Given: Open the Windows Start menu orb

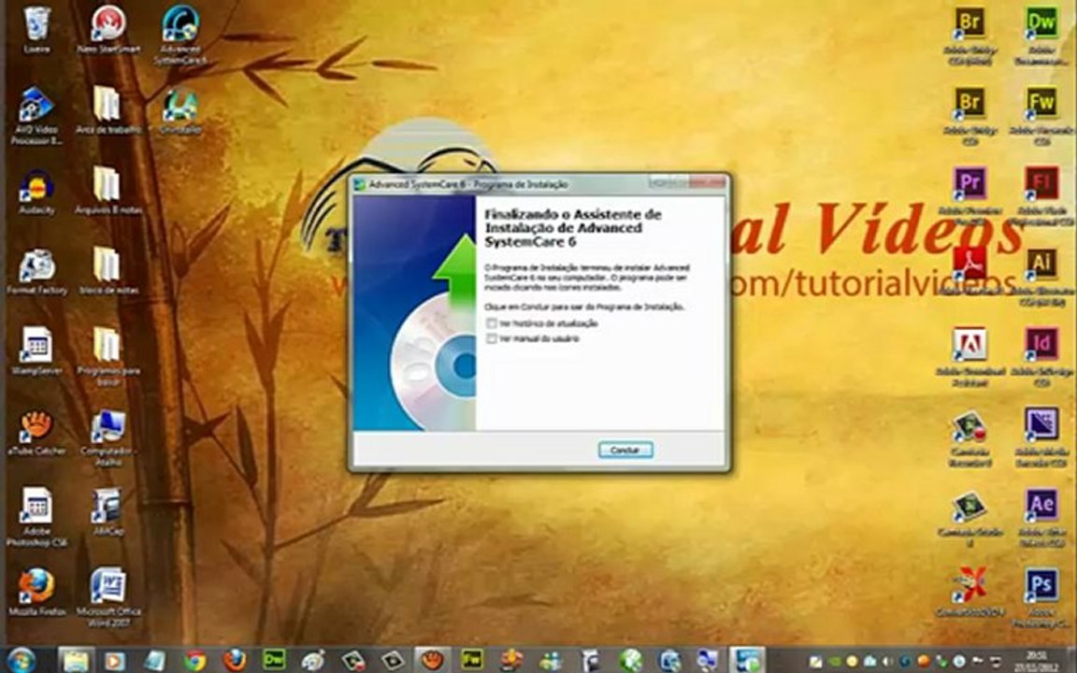Looking at the screenshot, I should point(21,660).
